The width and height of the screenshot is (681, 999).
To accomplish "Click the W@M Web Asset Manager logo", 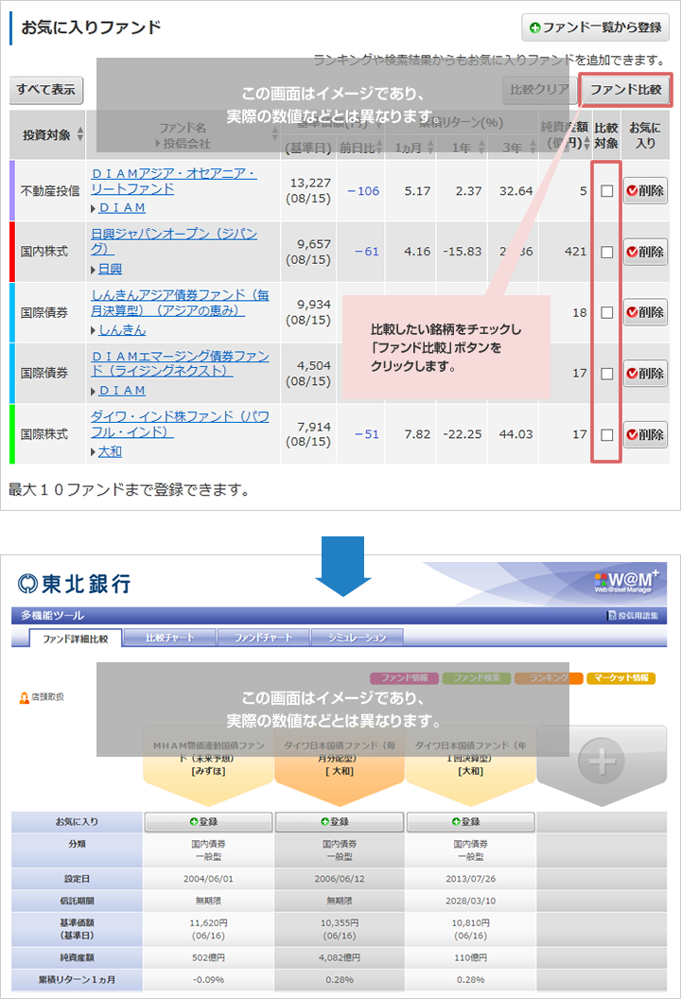I will click(626, 582).
